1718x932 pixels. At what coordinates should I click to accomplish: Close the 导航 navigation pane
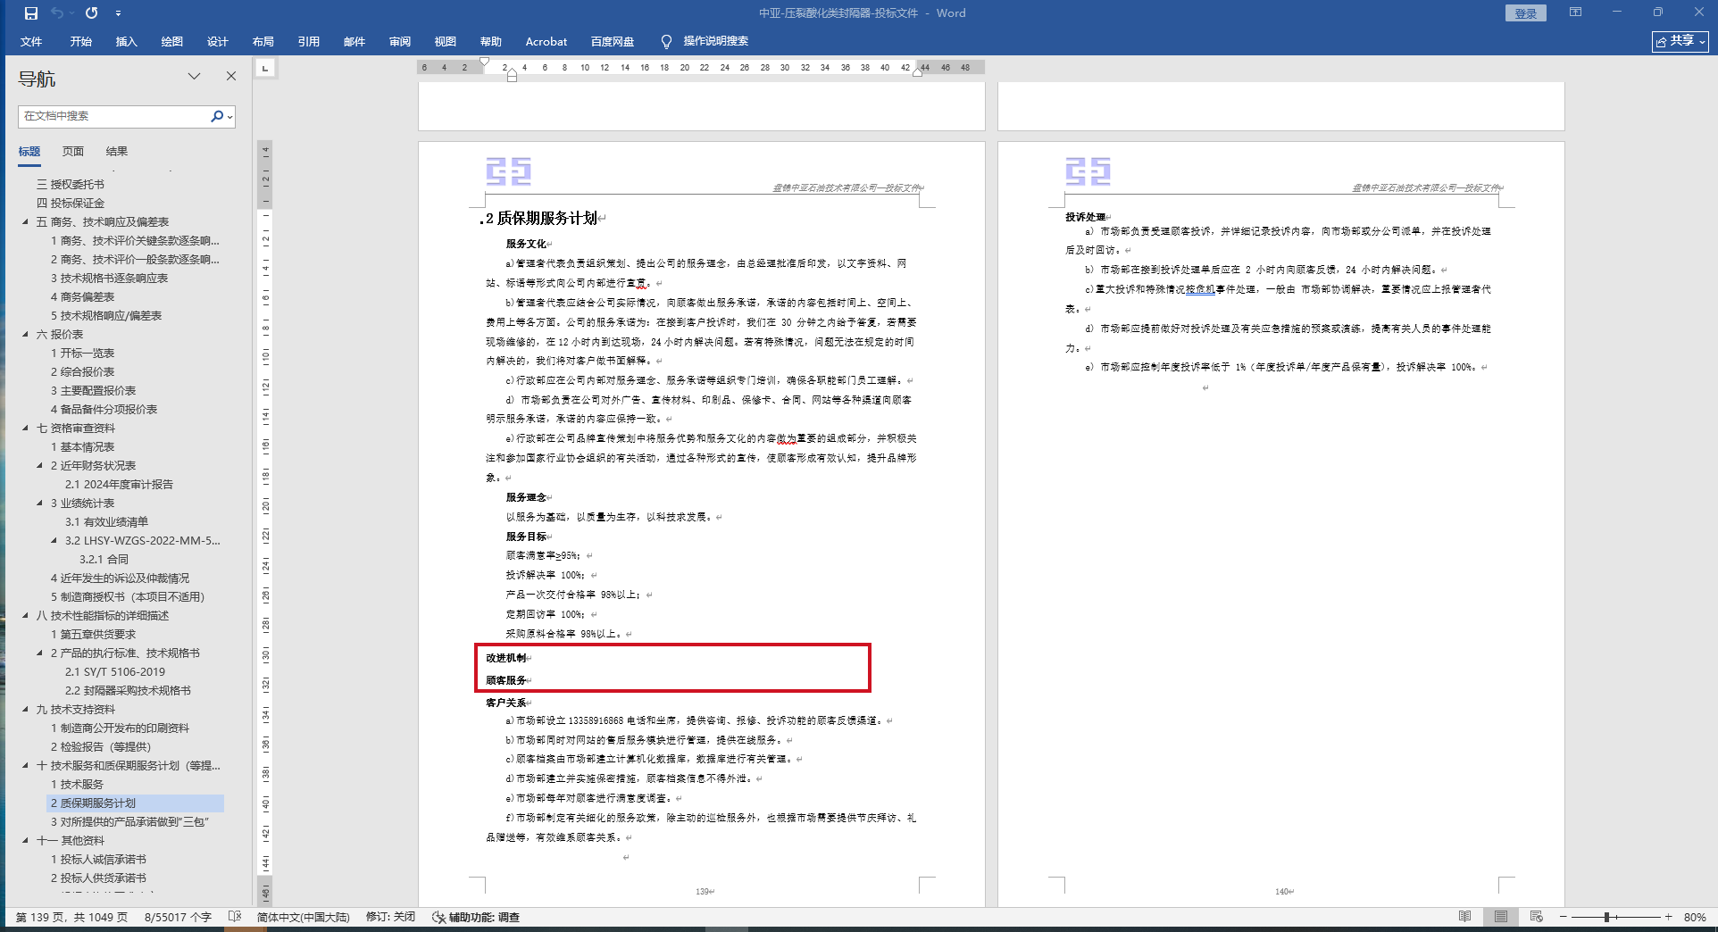click(231, 77)
